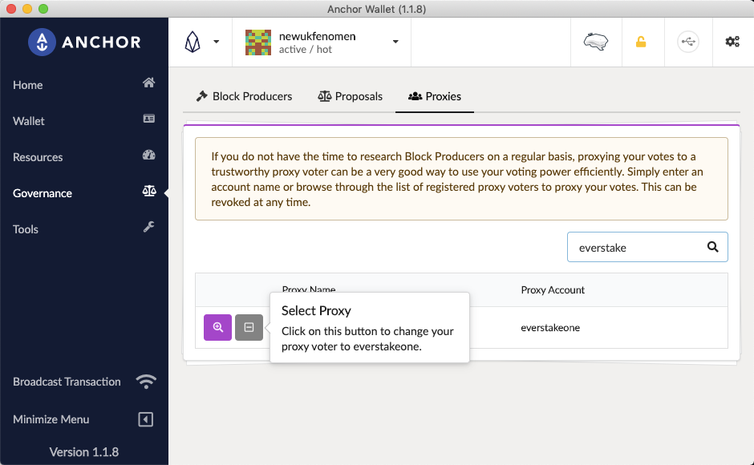Select everstakeone as proxy grey button

pyautogui.click(x=249, y=327)
